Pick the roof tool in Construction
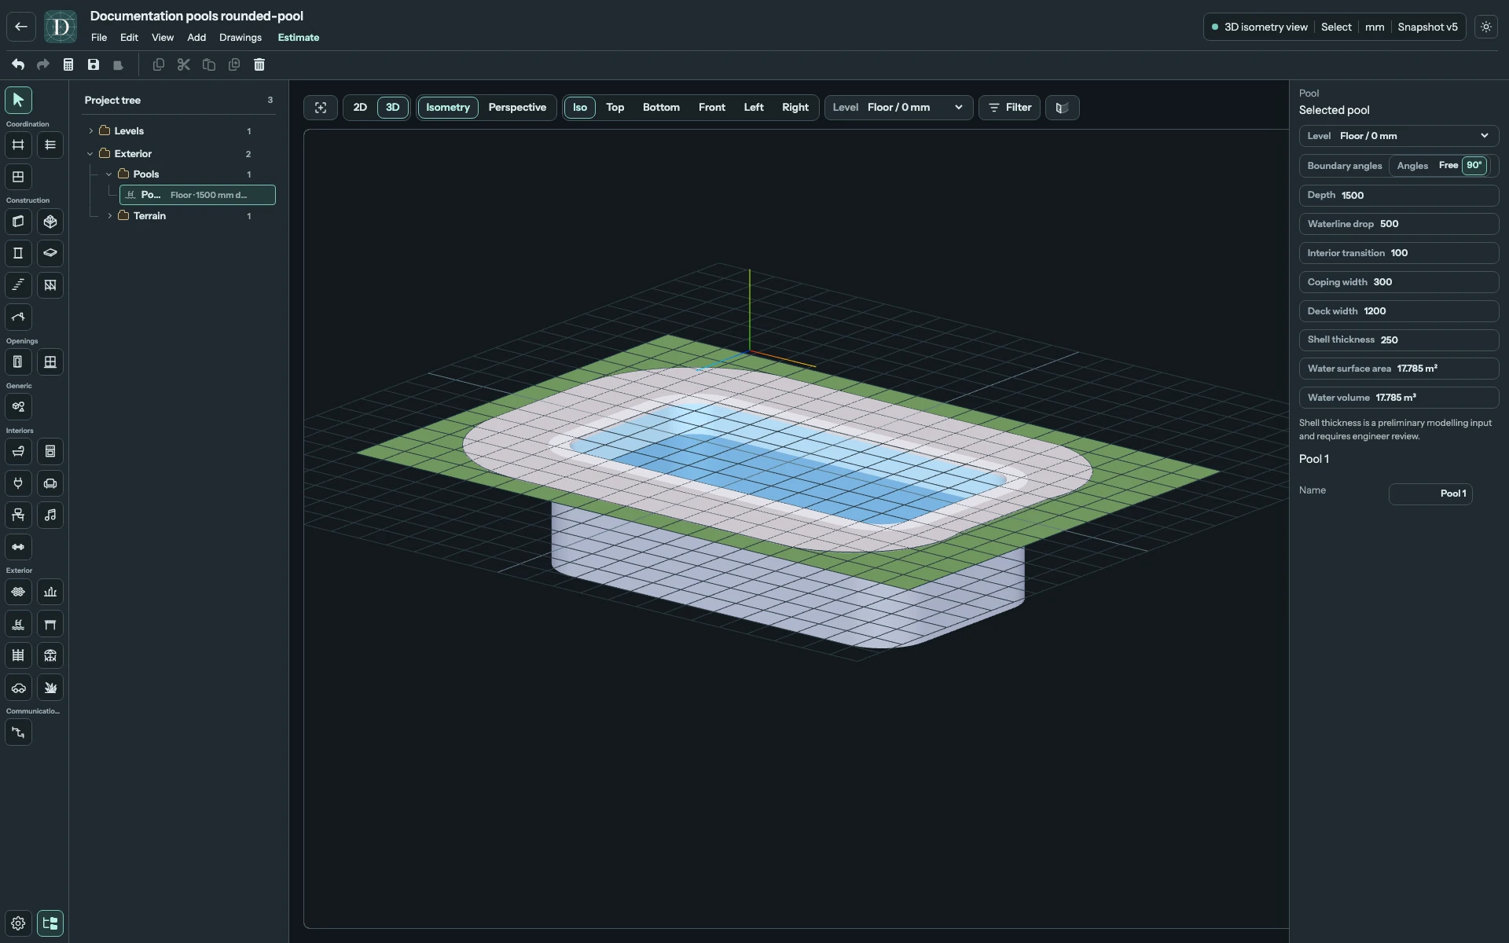 click(18, 317)
